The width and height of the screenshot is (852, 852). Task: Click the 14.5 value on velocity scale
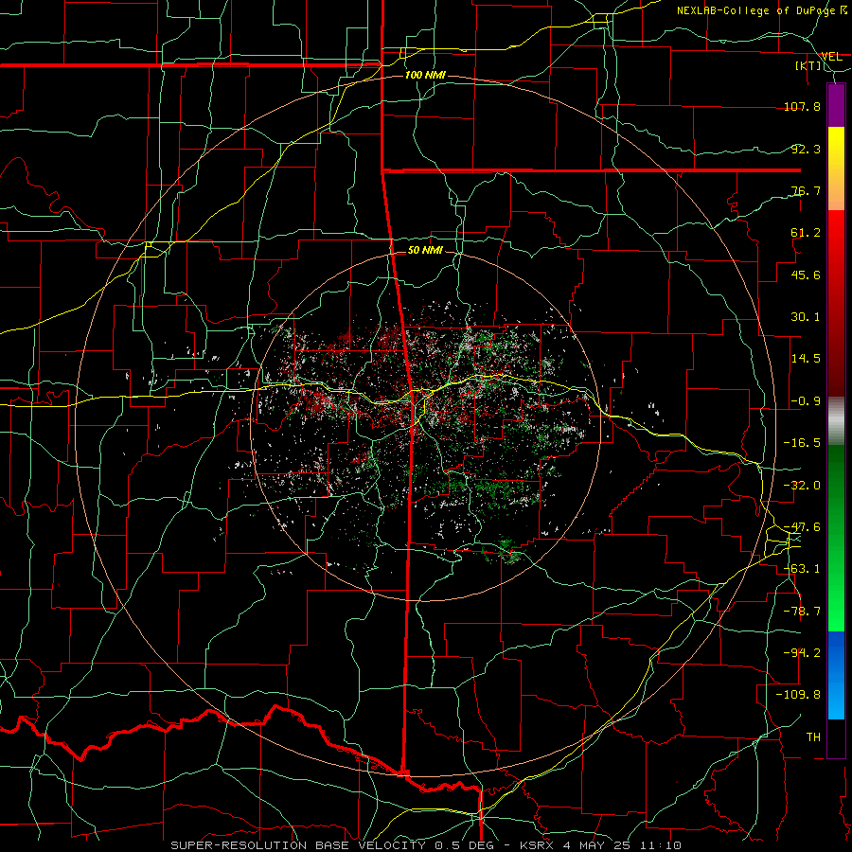click(806, 359)
